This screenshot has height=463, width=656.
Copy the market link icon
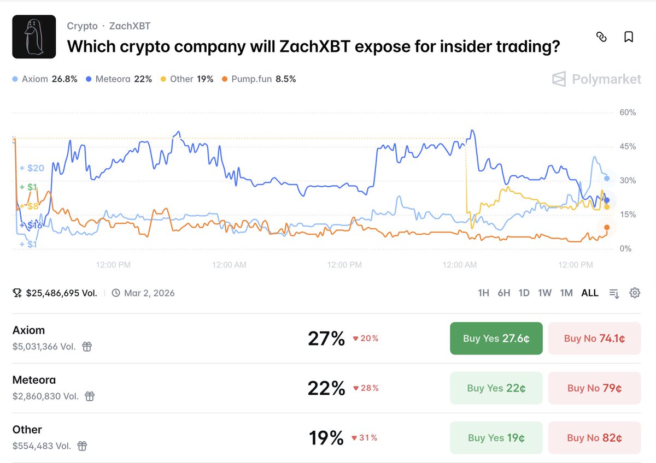click(601, 37)
